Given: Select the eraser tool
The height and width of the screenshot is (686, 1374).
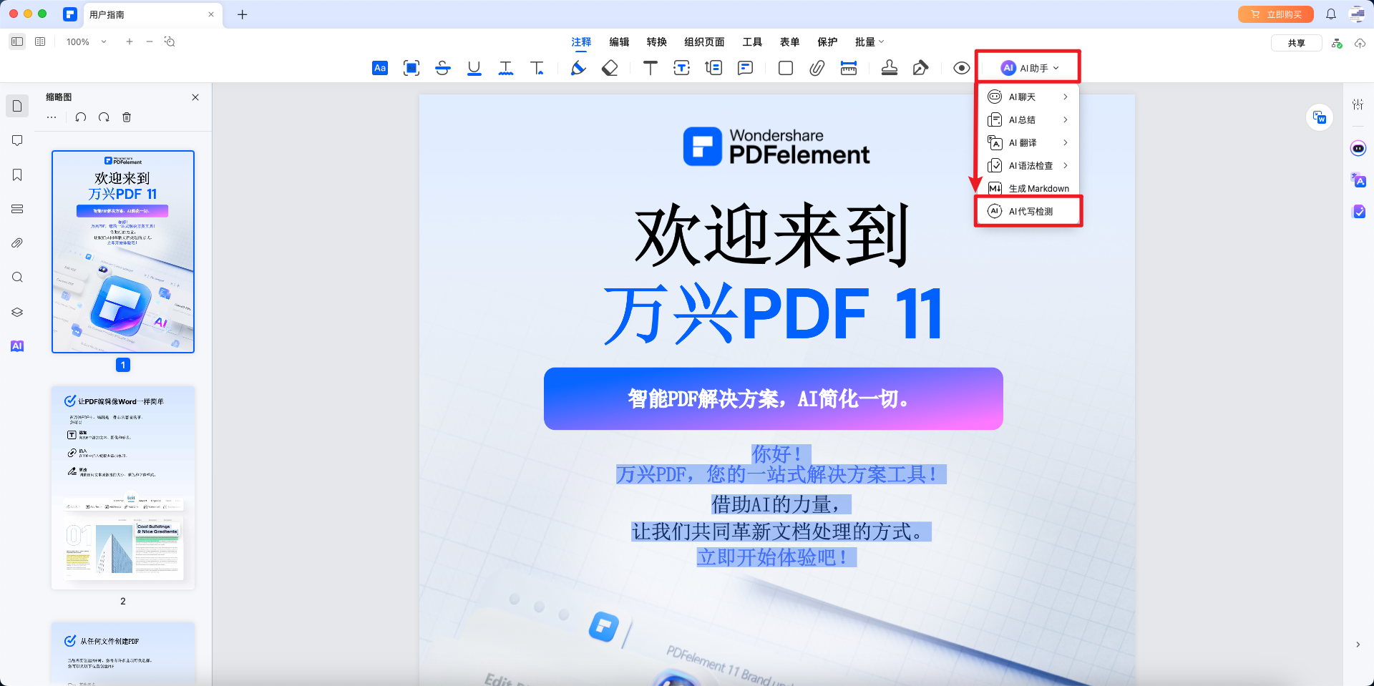Looking at the screenshot, I should 610,68.
